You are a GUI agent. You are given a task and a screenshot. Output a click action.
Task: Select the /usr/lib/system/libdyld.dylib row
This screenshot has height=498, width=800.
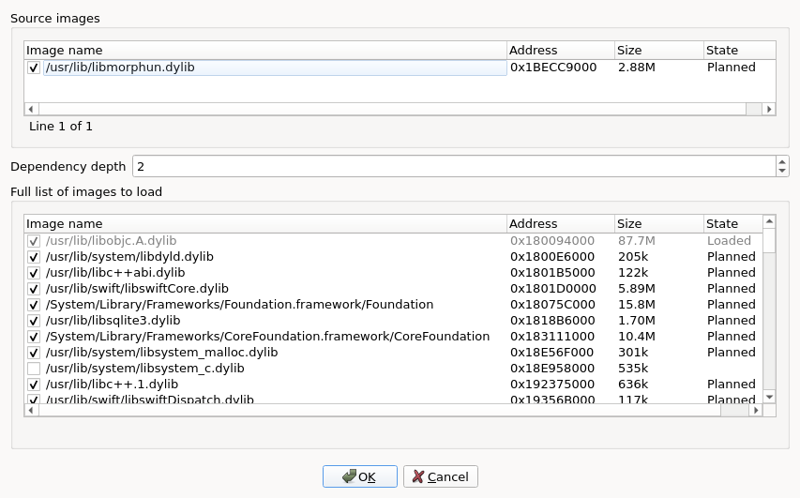[x=393, y=257]
